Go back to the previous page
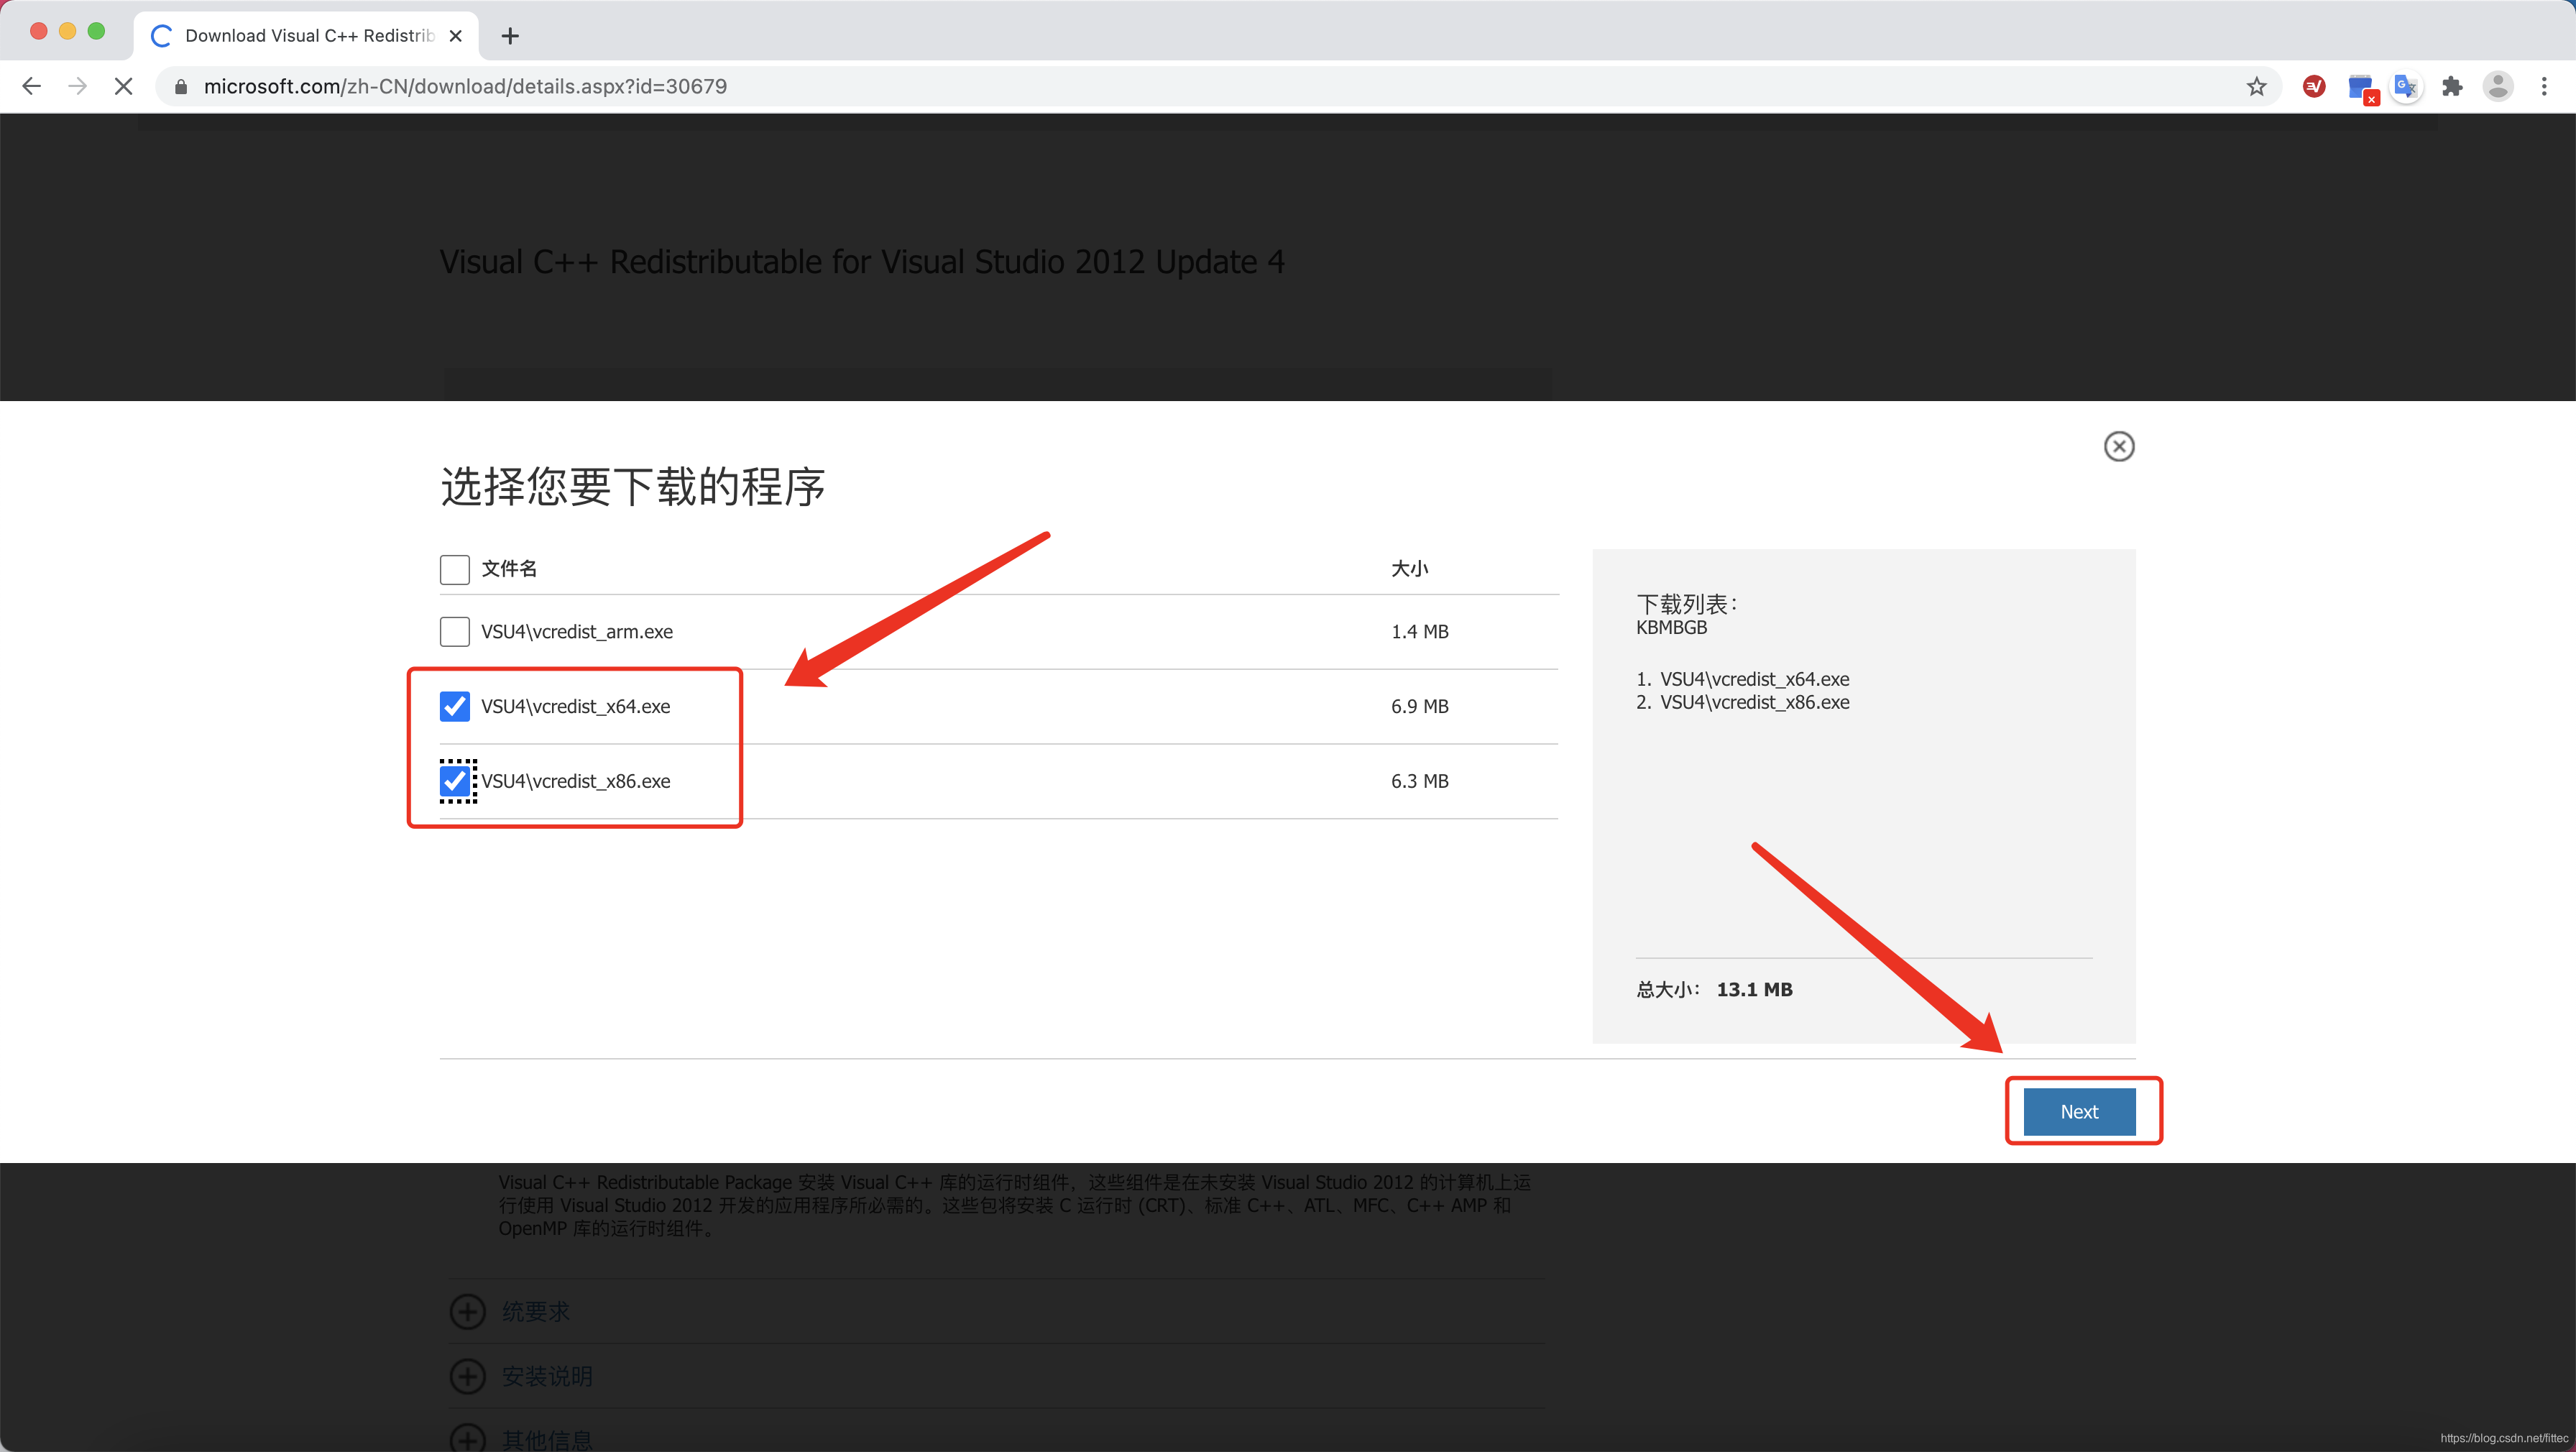Image resolution: width=2576 pixels, height=1452 pixels. (x=31, y=86)
